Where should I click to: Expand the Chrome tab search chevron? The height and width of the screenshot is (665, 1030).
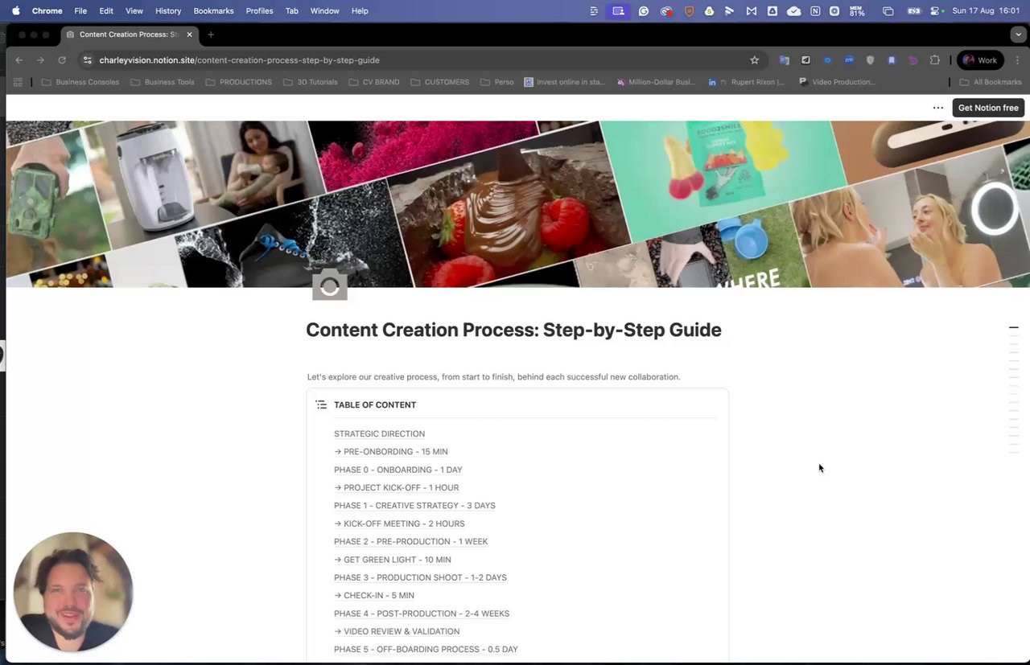point(1019,35)
